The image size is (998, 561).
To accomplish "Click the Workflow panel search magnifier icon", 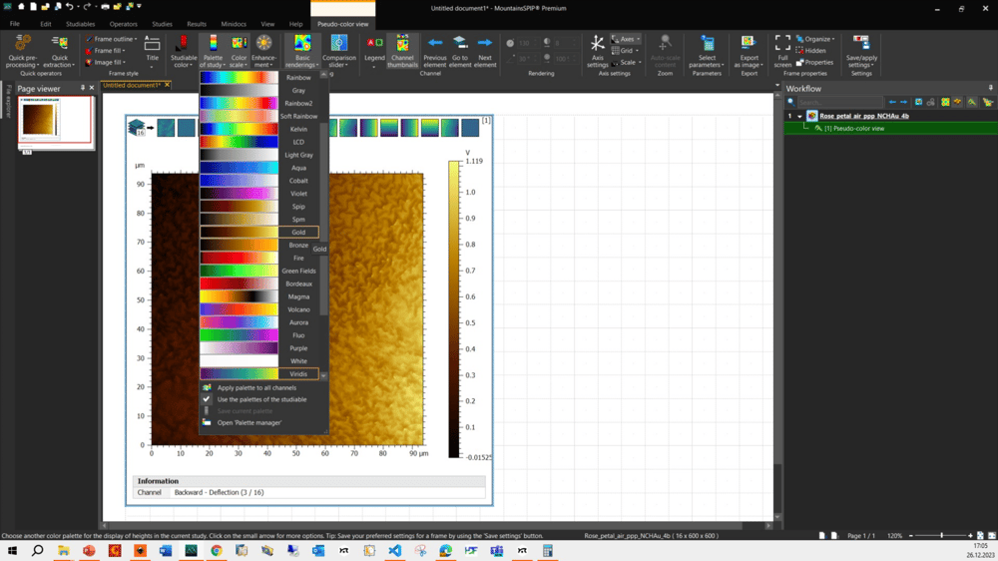I will click(x=791, y=102).
